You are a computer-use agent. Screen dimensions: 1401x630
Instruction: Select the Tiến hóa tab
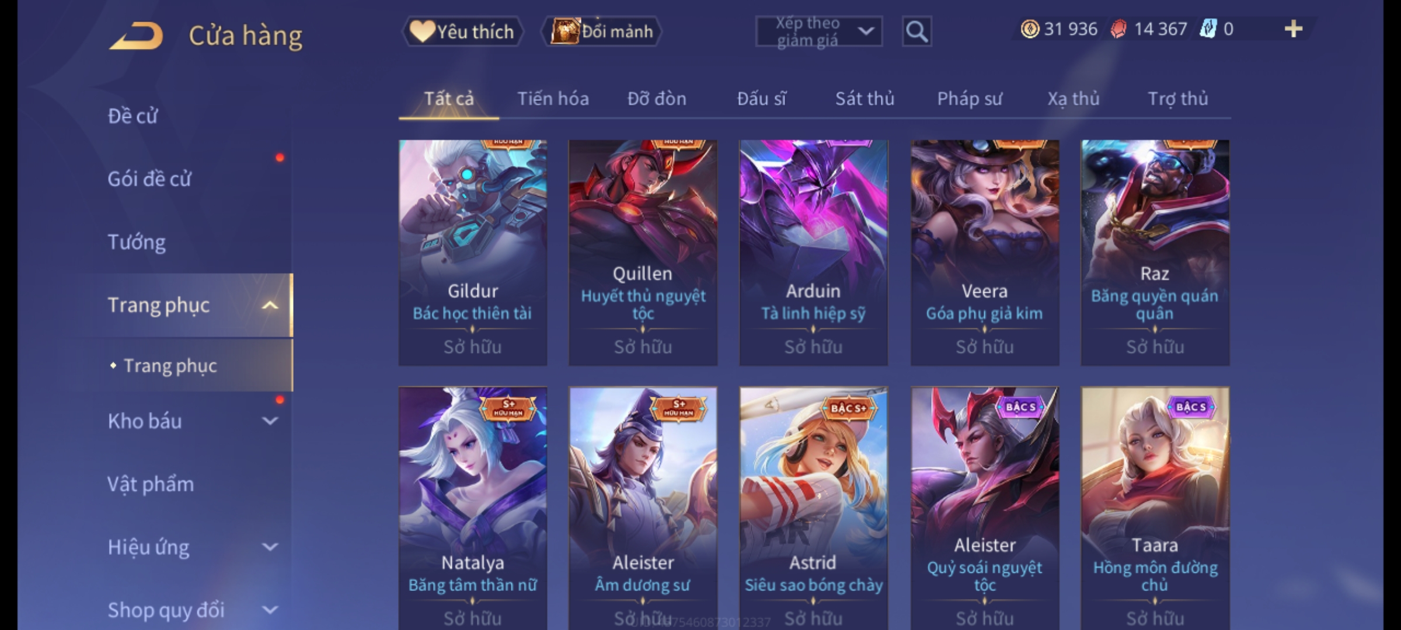(553, 99)
